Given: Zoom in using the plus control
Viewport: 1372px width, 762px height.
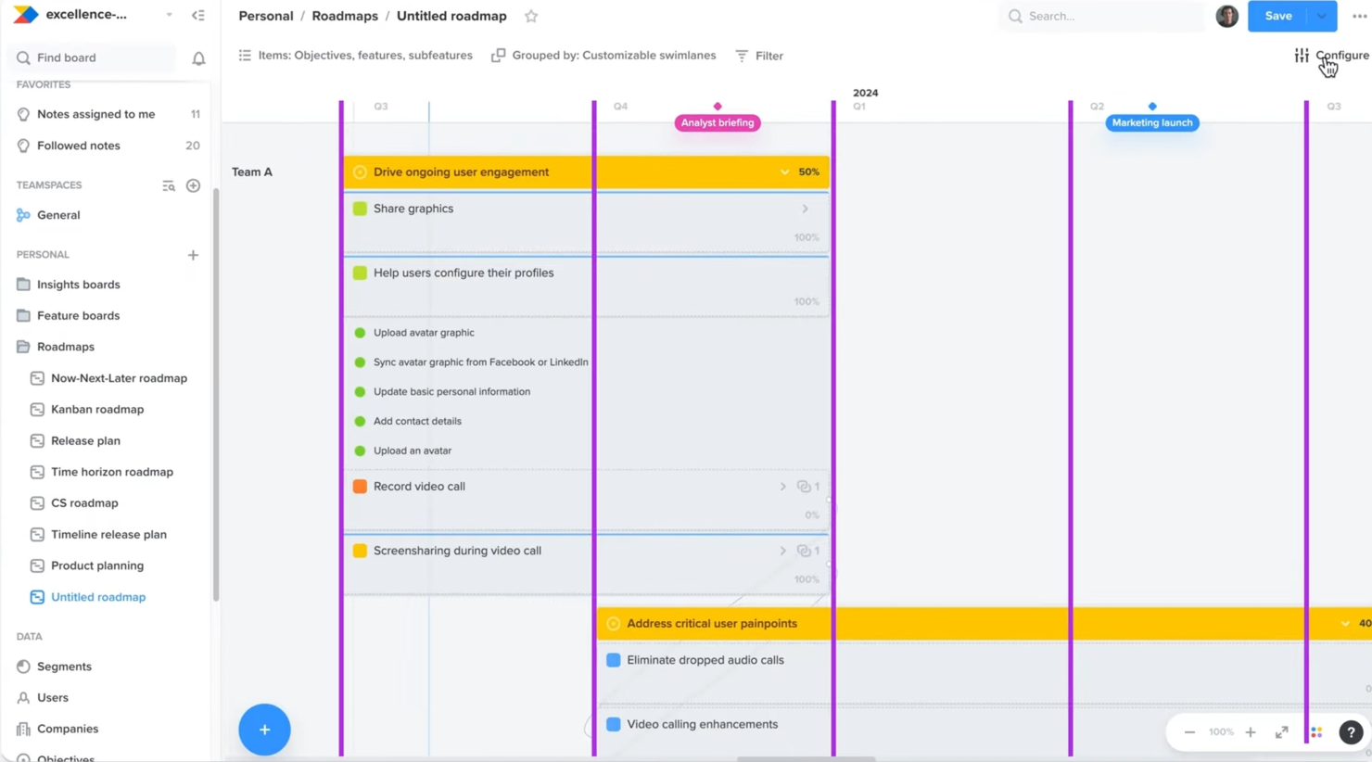Looking at the screenshot, I should (x=1251, y=731).
